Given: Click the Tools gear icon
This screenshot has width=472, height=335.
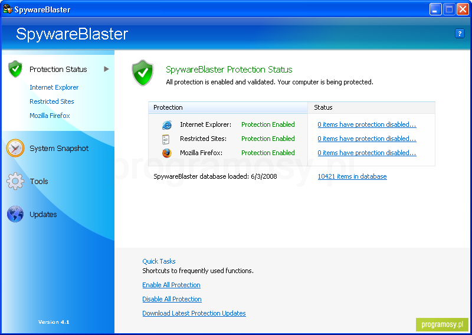Looking at the screenshot, I should click(15, 181).
